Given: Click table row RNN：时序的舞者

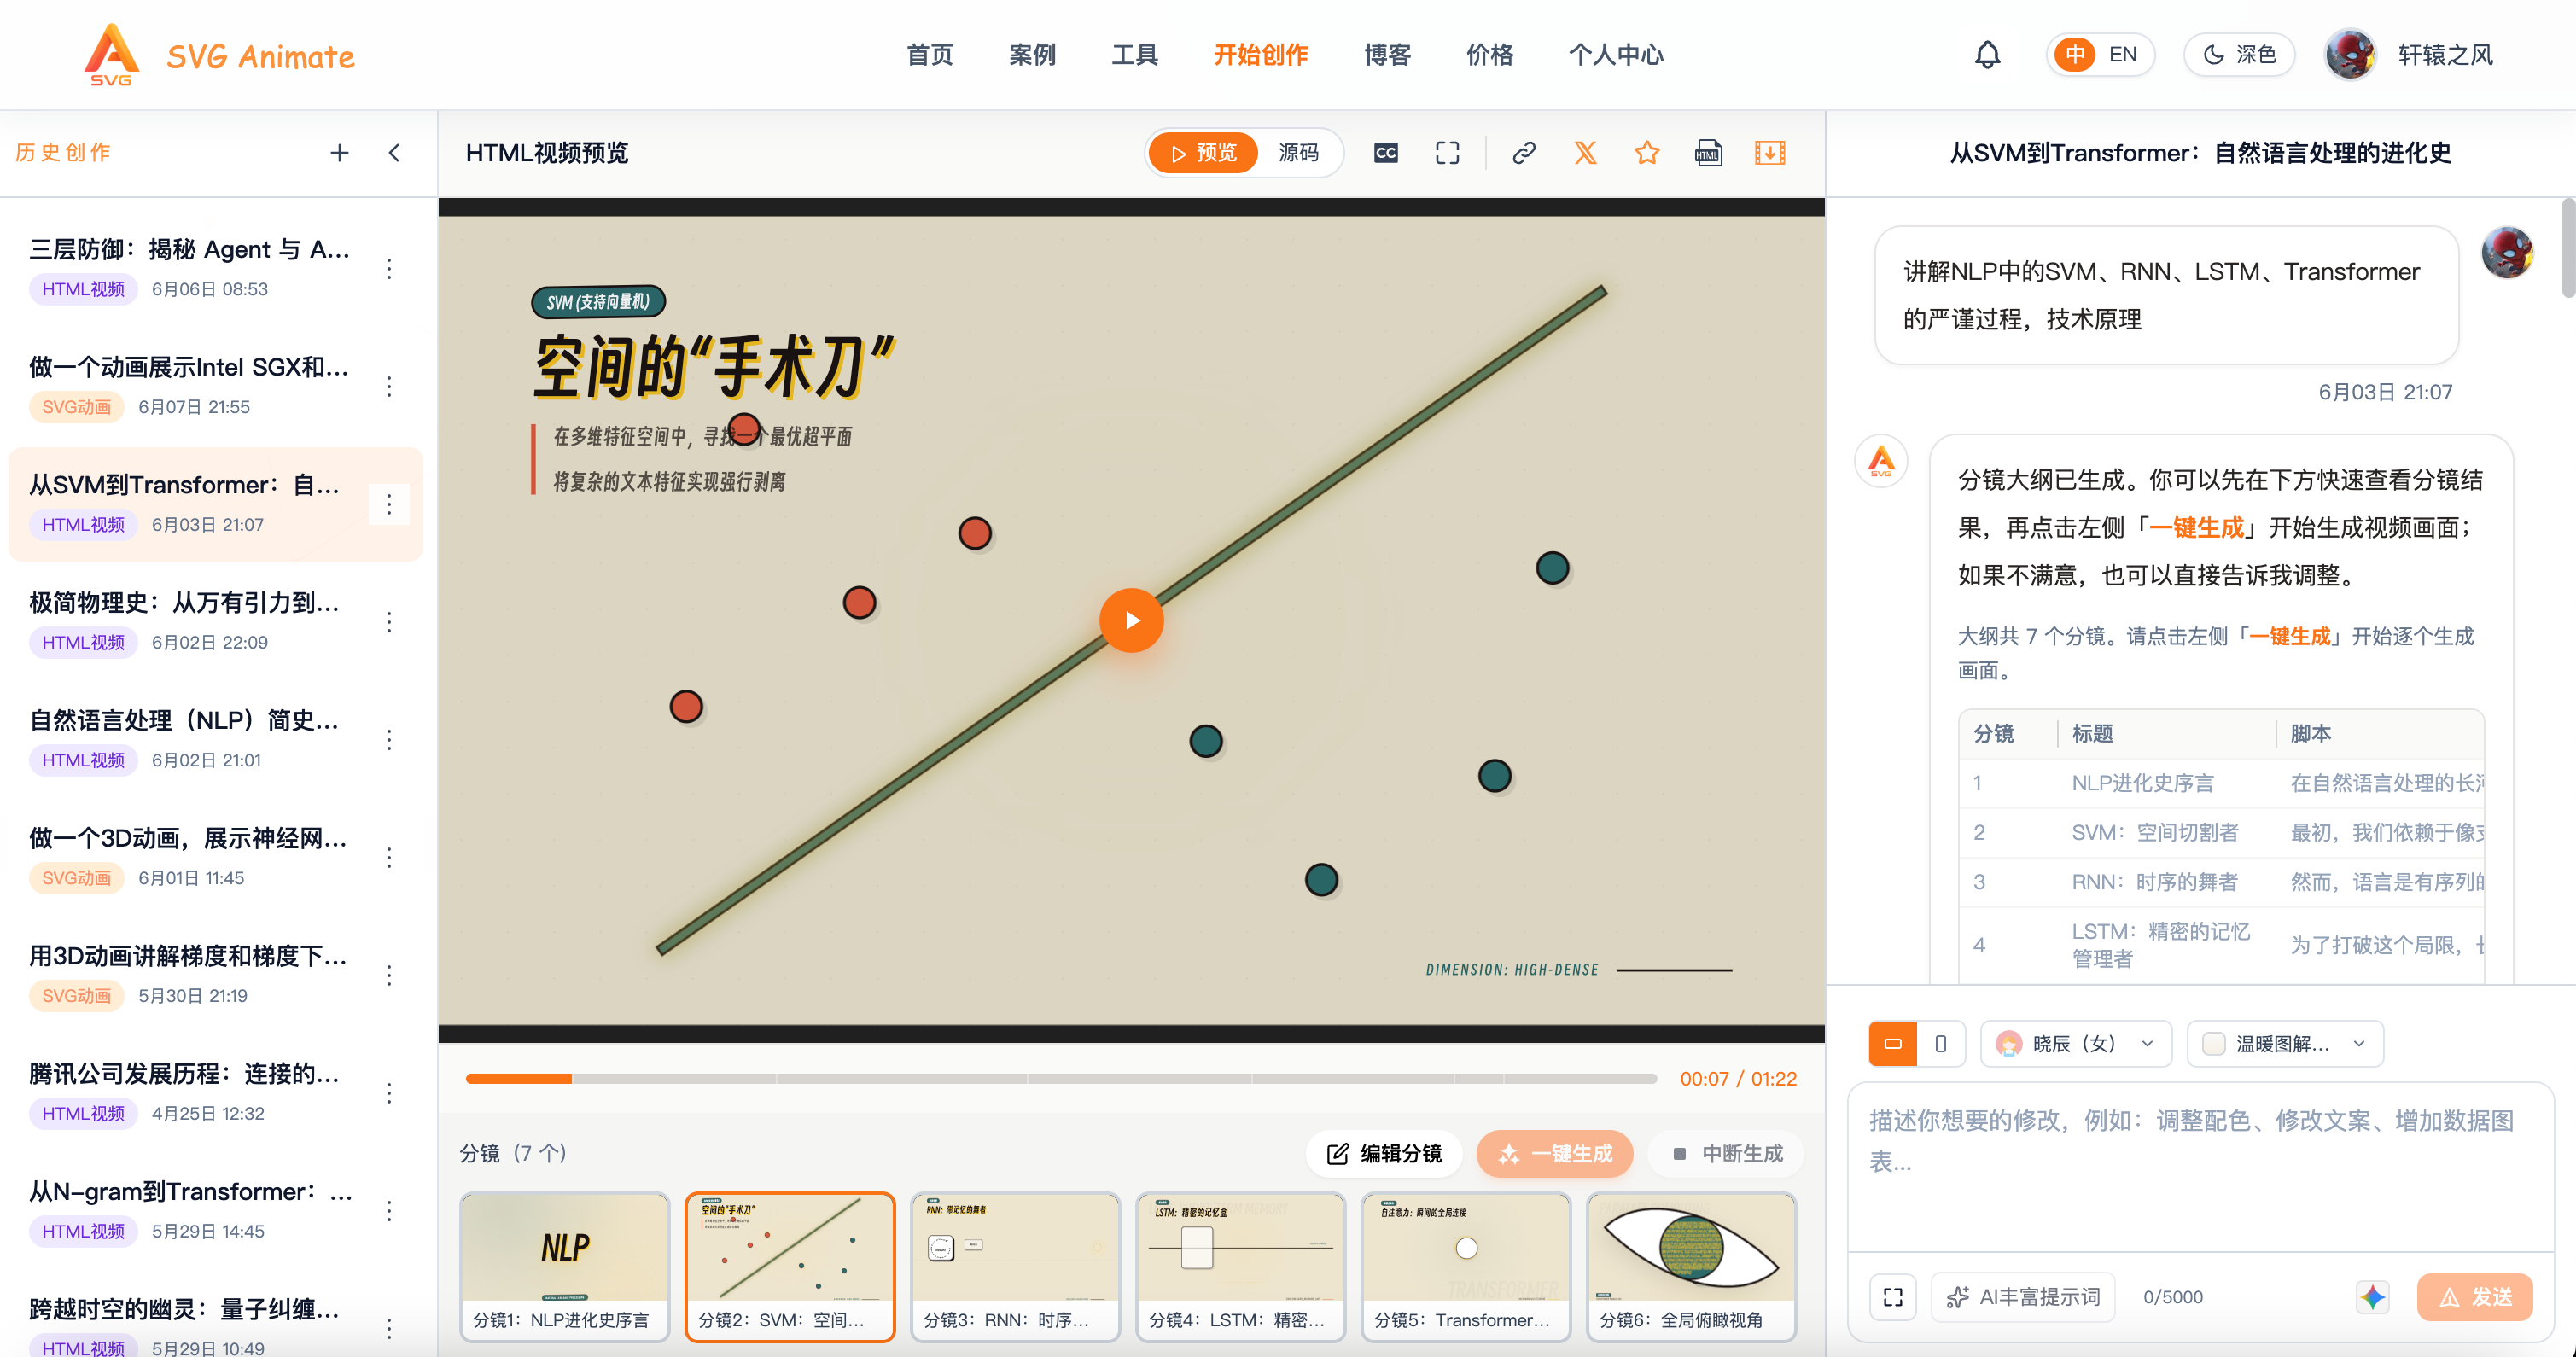Looking at the screenshot, I should click(x=2222, y=882).
